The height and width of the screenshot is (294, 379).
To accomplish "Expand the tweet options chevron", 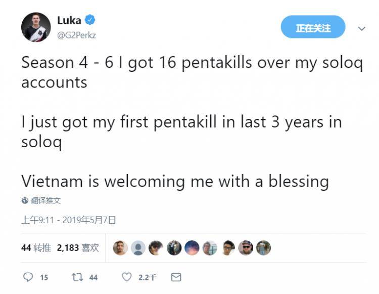I will [x=361, y=28].
